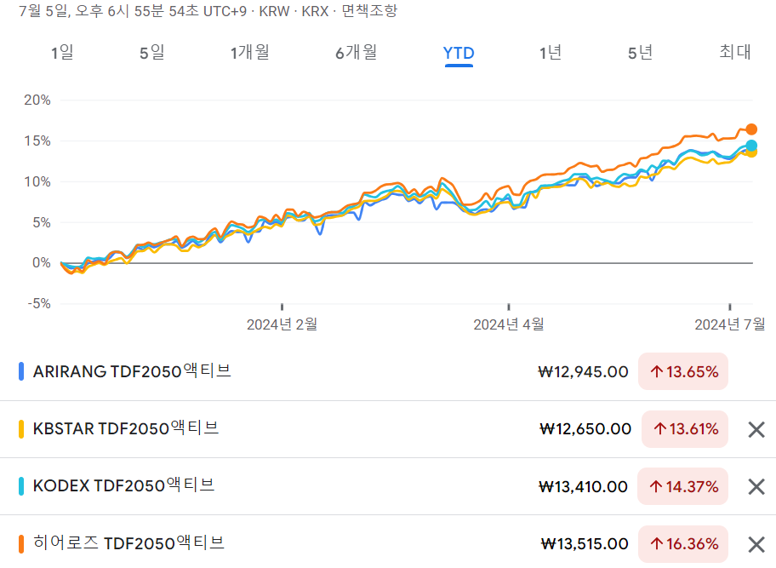
Task: Click the -5% y-axis label
Action: pyautogui.click(x=39, y=303)
